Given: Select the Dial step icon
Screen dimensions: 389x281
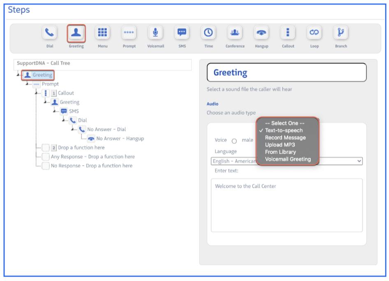Looking at the screenshot, I should click(x=50, y=33).
